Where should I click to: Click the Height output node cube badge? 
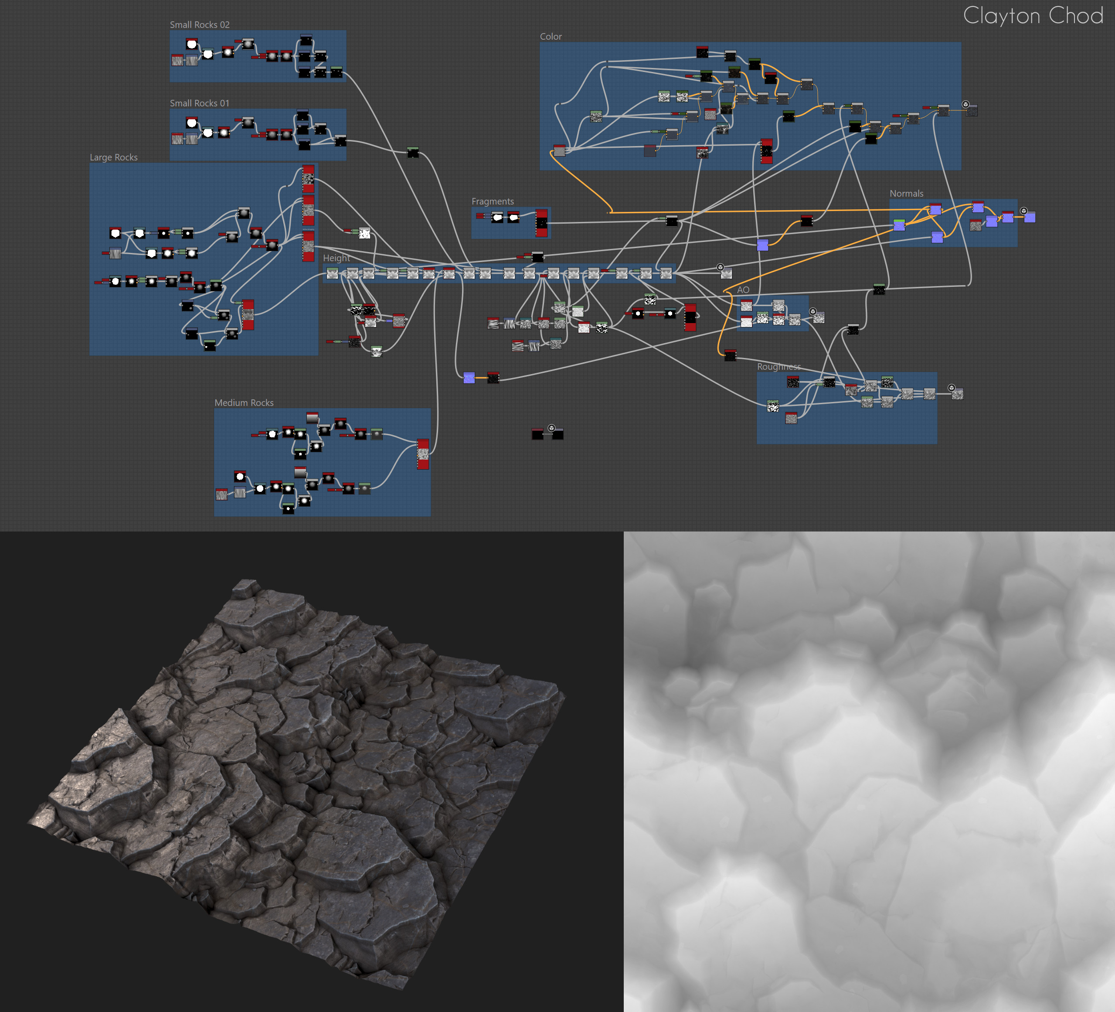click(720, 267)
